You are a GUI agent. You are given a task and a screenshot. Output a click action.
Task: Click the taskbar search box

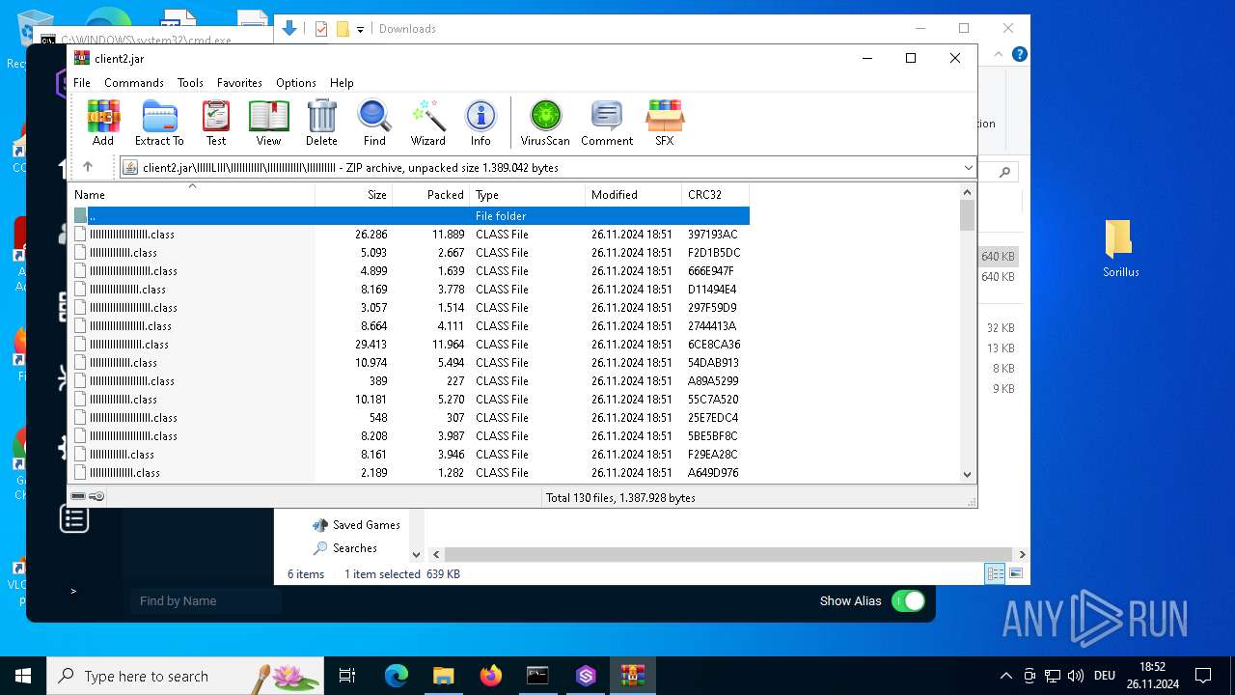185,676
